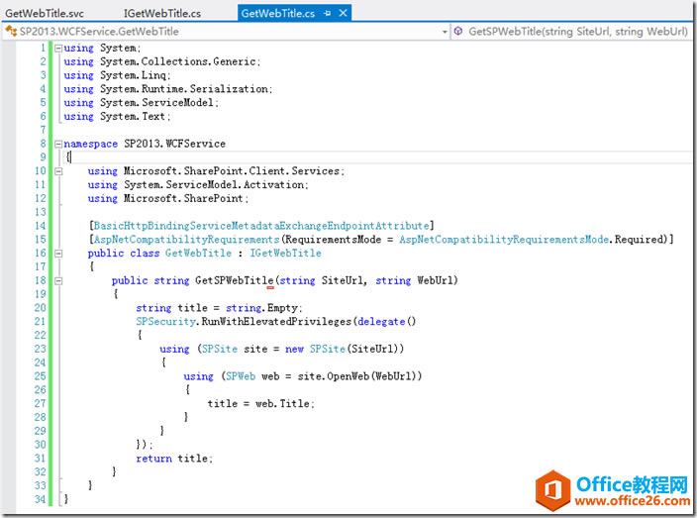
Task: Open the class navigation dropdown arrow
Action: pyautogui.click(x=445, y=32)
